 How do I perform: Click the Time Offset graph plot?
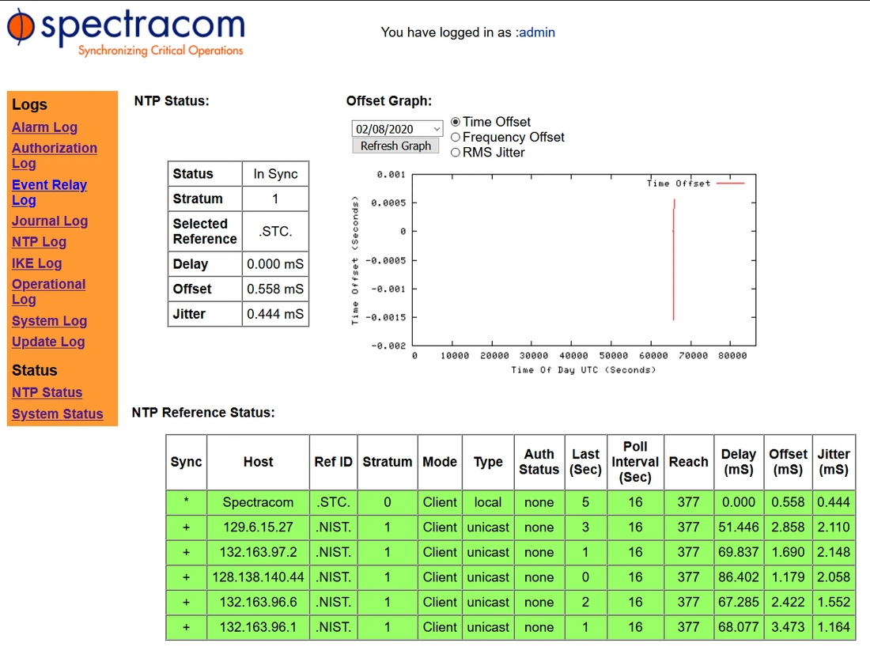(x=584, y=259)
